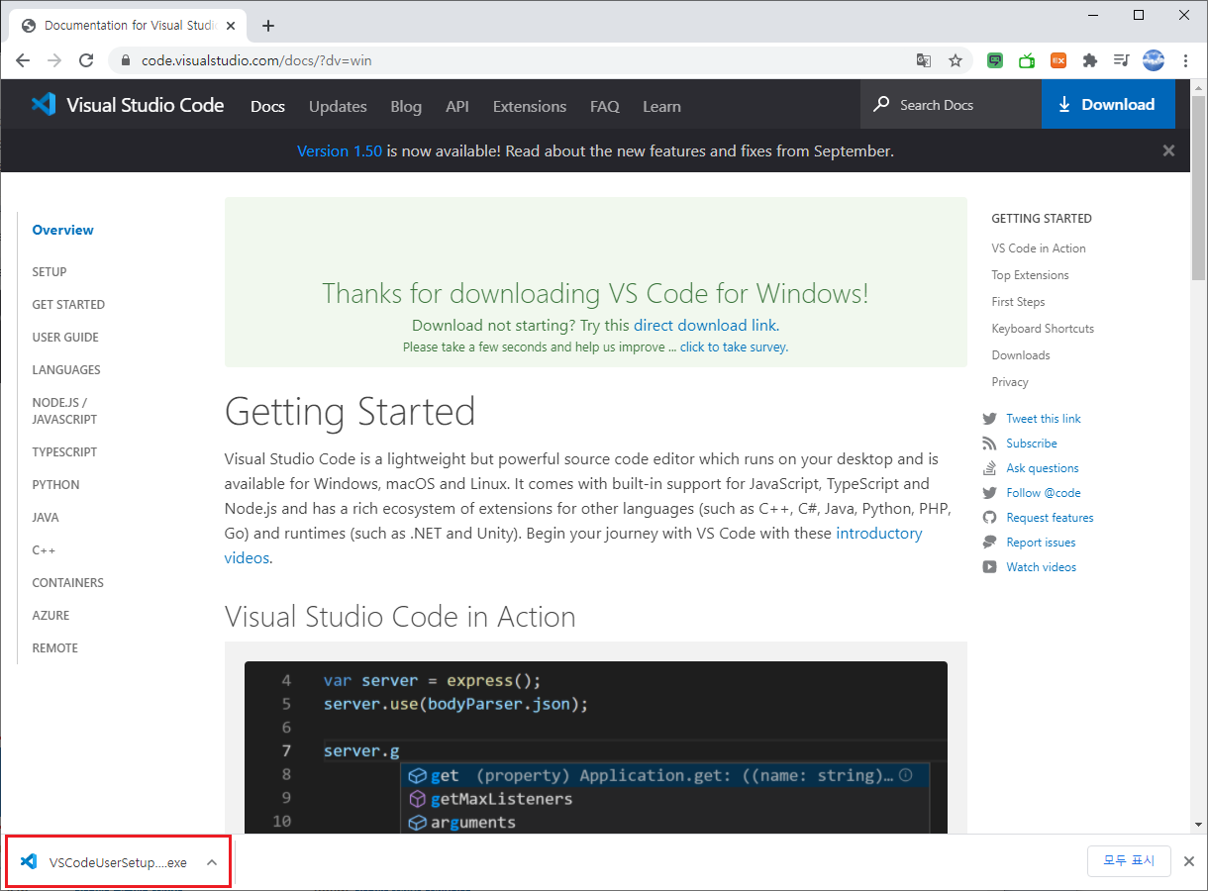The height and width of the screenshot is (891, 1208).
Task: Reload the page with refresh icon
Action: click(86, 60)
